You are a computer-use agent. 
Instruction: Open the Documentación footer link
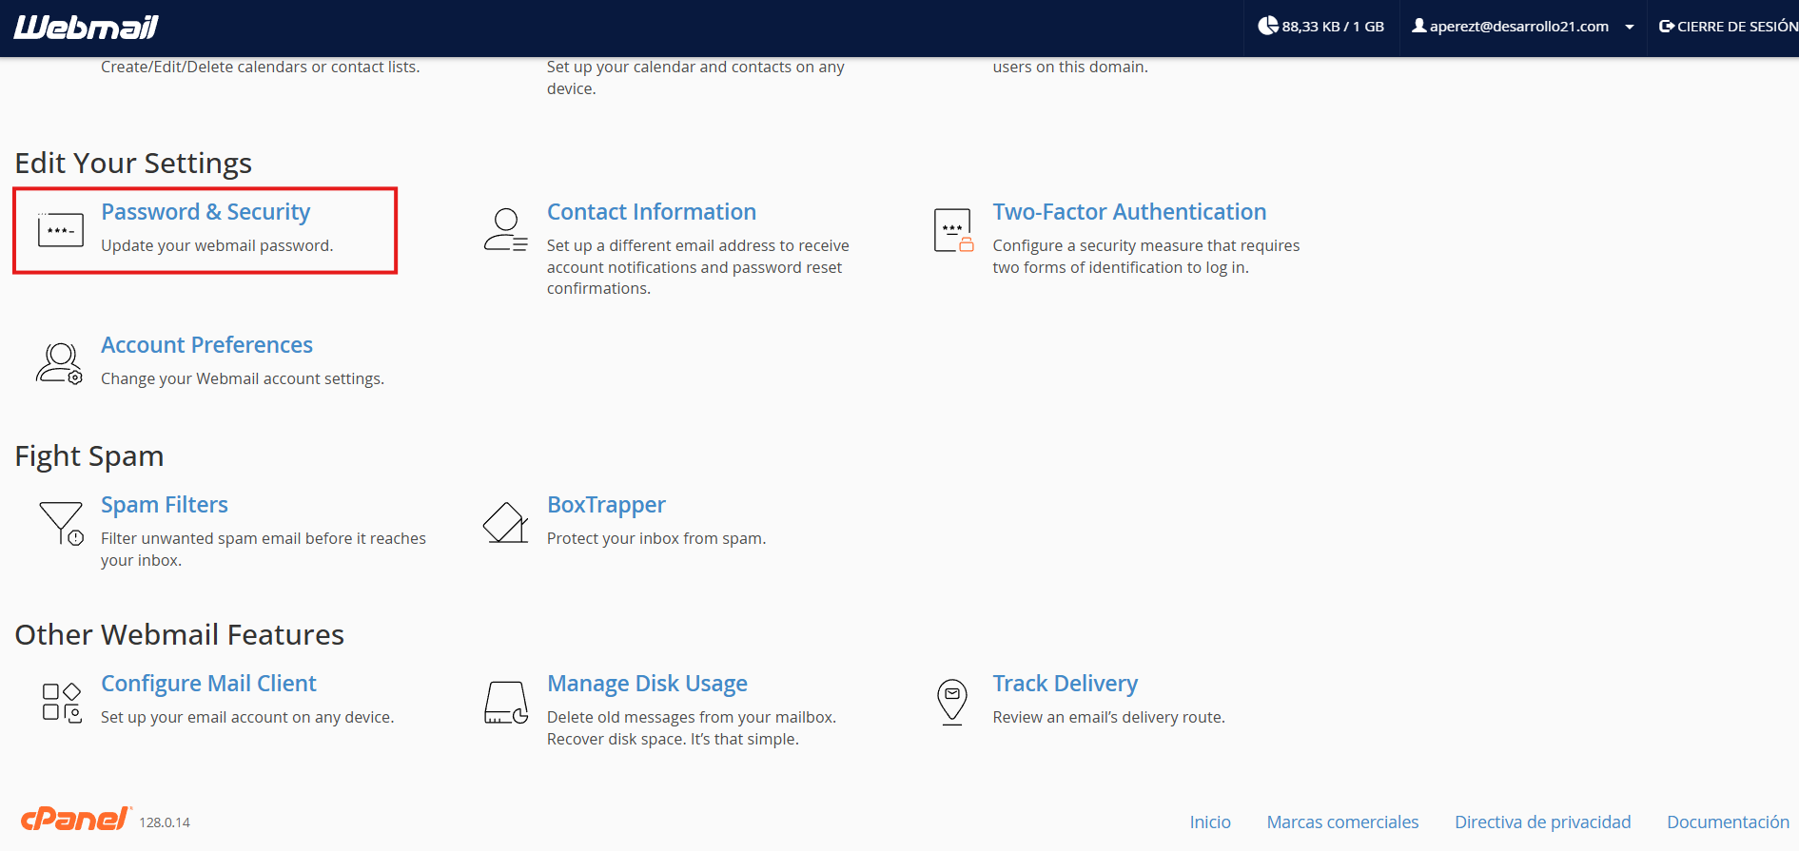(x=1727, y=822)
